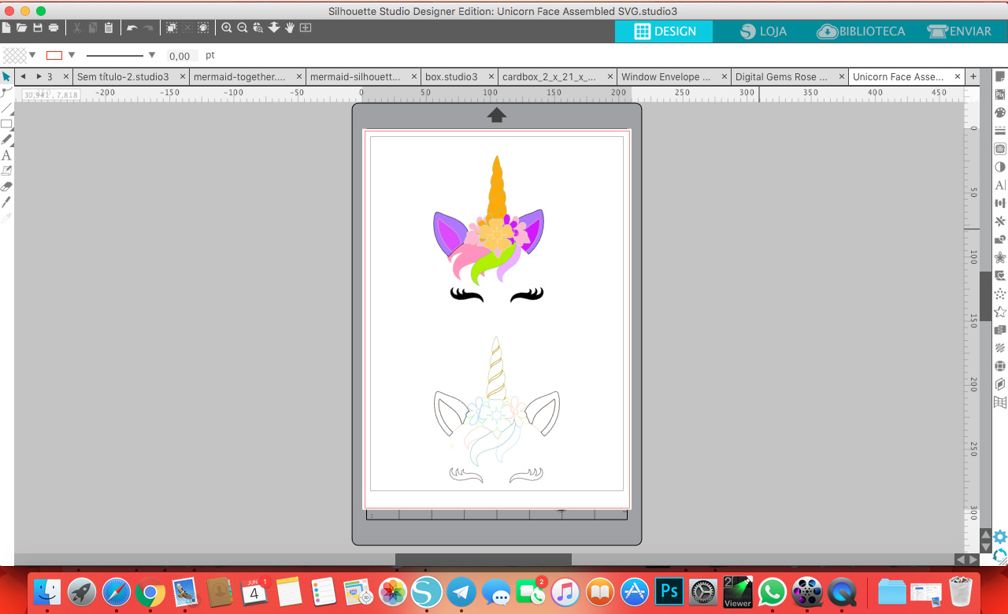
Task: Activate the Zoom Selection tool
Action: click(258, 28)
